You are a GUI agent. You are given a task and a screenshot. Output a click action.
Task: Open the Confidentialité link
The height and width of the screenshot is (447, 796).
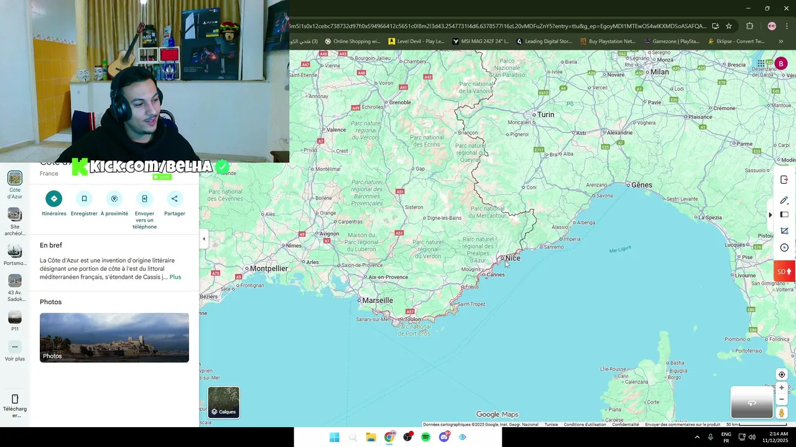coord(626,425)
